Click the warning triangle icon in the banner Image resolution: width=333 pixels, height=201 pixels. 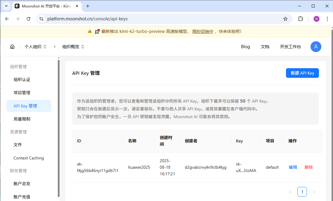[90, 31]
